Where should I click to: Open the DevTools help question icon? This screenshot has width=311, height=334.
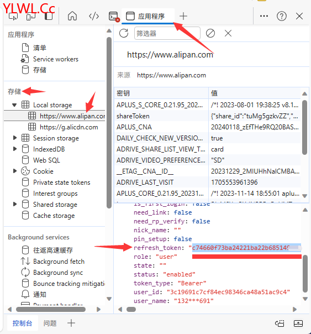[281, 16]
